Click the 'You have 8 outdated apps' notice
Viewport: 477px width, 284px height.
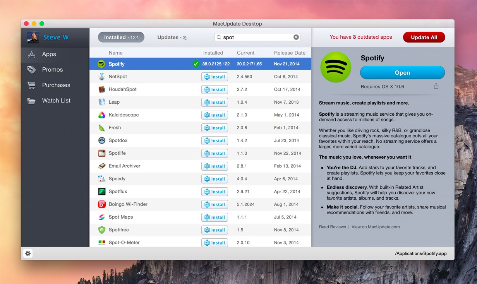[361, 37]
